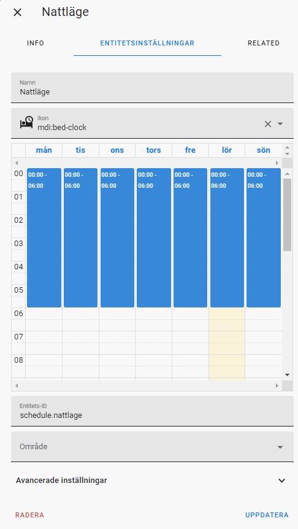Click the calendar's bottom horizontal scrollbar right arrow

point(277,385)
